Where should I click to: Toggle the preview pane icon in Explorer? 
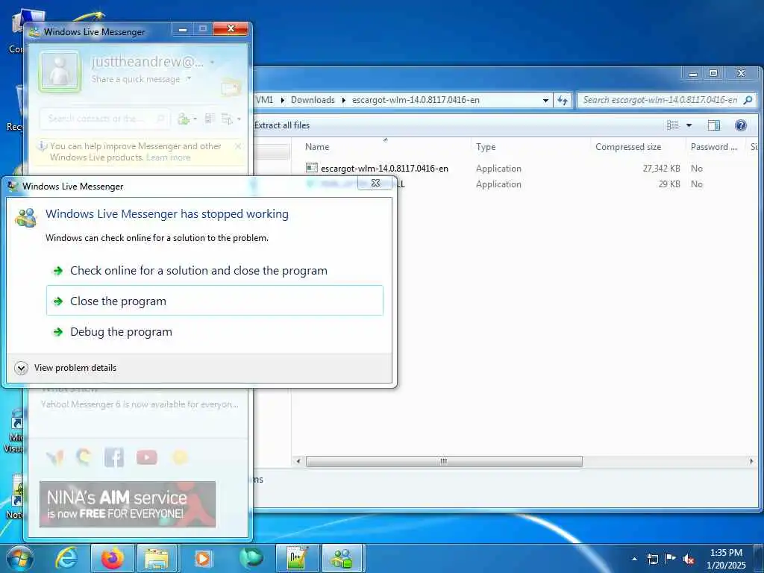[714, 125]
